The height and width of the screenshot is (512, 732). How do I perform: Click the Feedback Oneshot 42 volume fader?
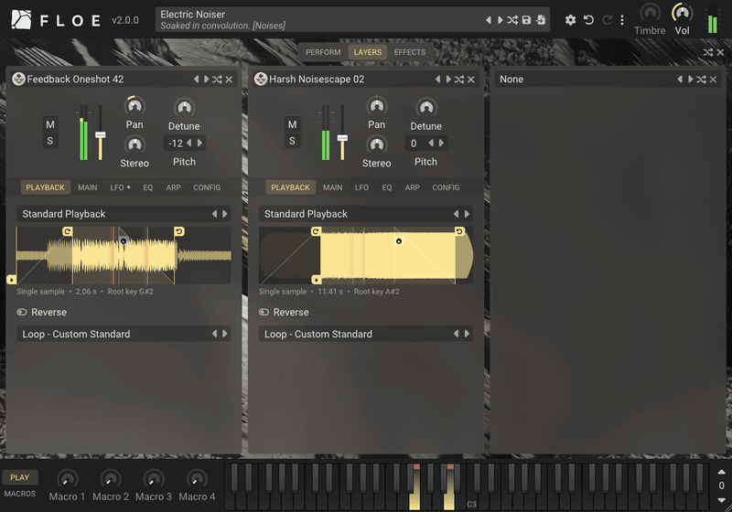tap(100, 134)
